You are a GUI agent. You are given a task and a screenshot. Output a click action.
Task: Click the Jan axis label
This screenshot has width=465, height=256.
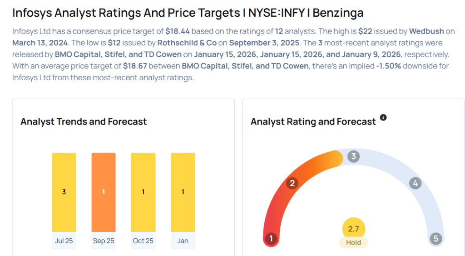tap(183, 241)
